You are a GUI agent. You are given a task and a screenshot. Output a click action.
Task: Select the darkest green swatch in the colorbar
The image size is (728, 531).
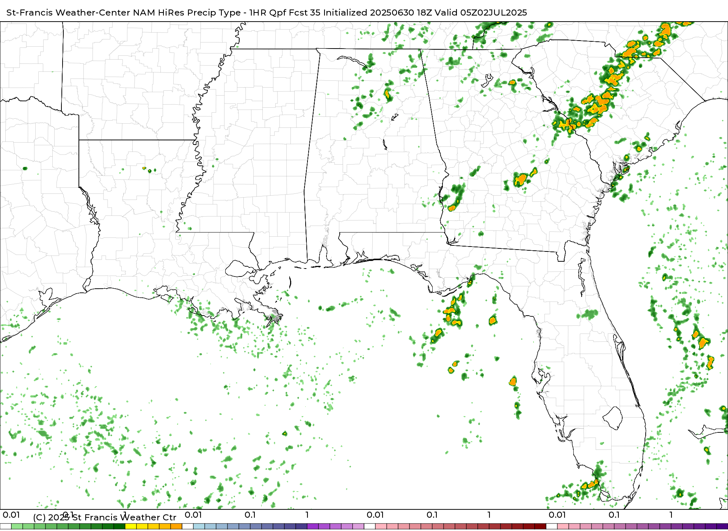pyautogui.click(x=119, y=526)
